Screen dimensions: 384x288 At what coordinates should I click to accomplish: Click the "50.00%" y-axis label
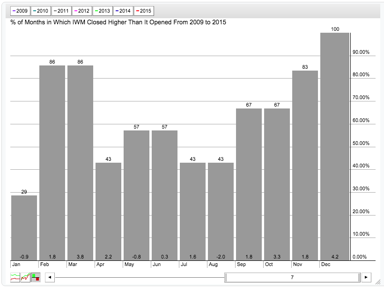361,143
